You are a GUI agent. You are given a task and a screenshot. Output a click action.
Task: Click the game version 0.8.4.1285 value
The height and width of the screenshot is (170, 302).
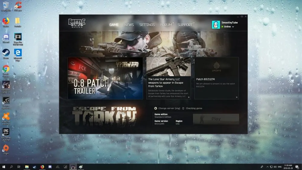coord(159,124)
